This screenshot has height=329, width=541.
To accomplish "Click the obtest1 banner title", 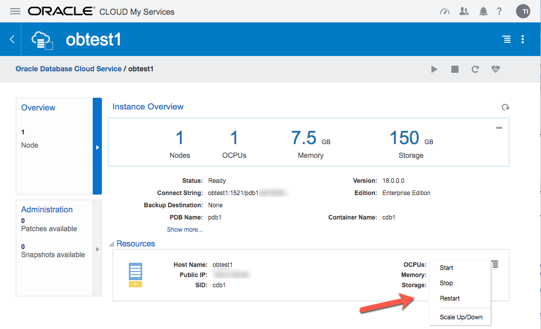I will tap(94, 40).
